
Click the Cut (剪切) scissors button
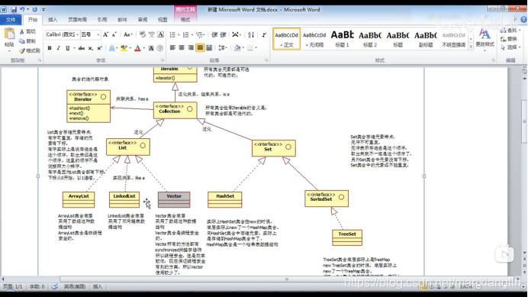point(27,31)
